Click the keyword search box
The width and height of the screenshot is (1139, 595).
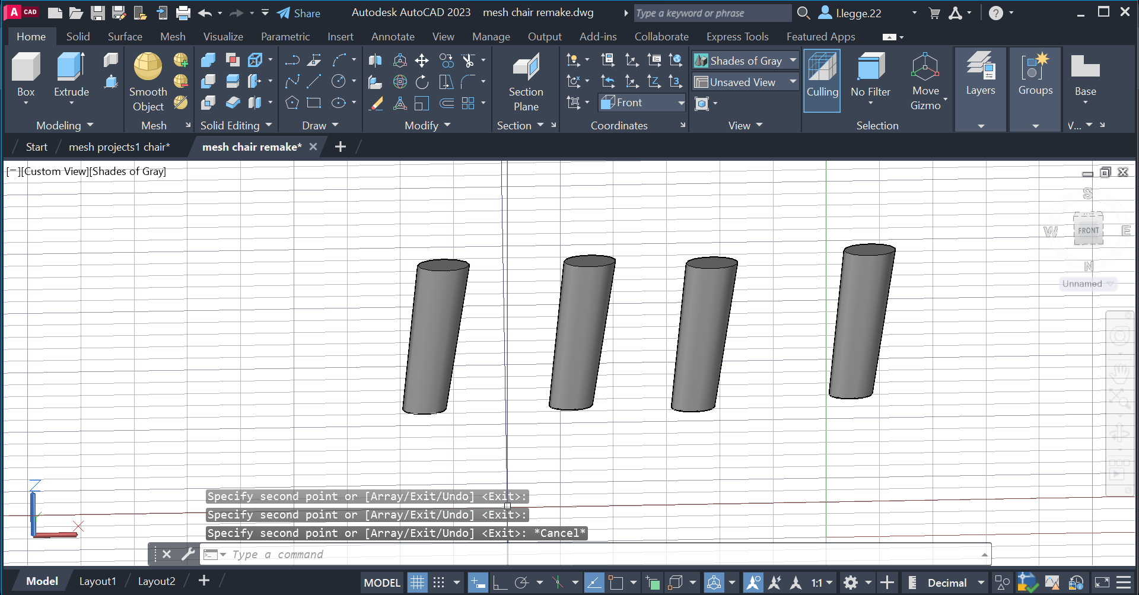click(712, 13)
